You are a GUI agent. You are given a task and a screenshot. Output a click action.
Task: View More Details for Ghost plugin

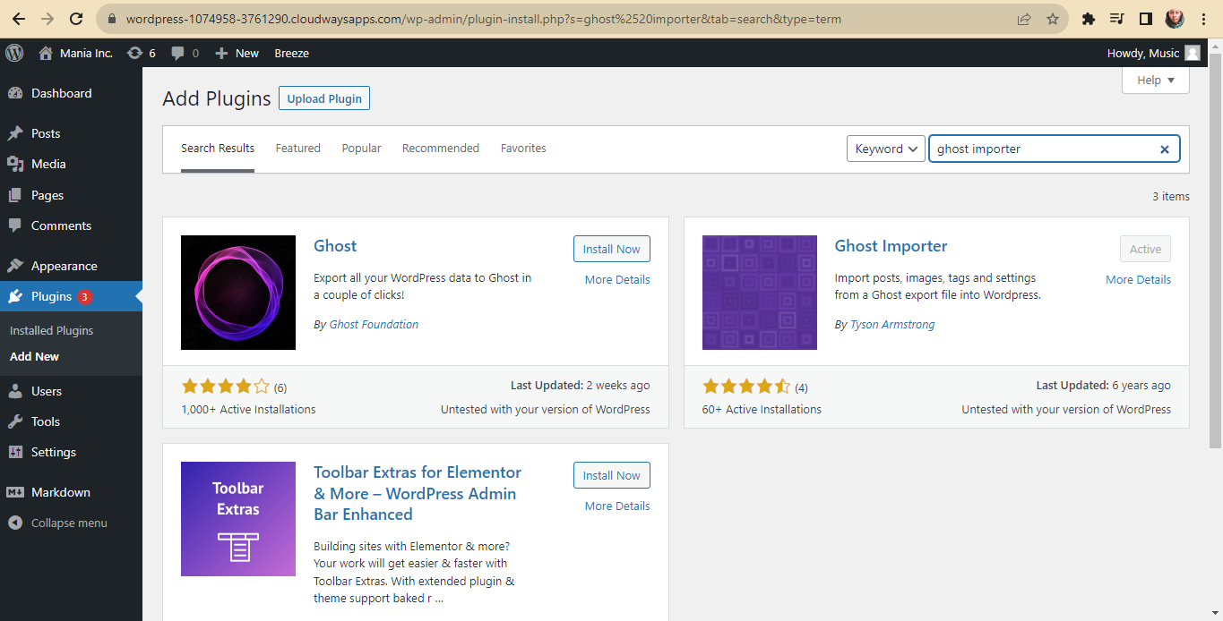617,279
